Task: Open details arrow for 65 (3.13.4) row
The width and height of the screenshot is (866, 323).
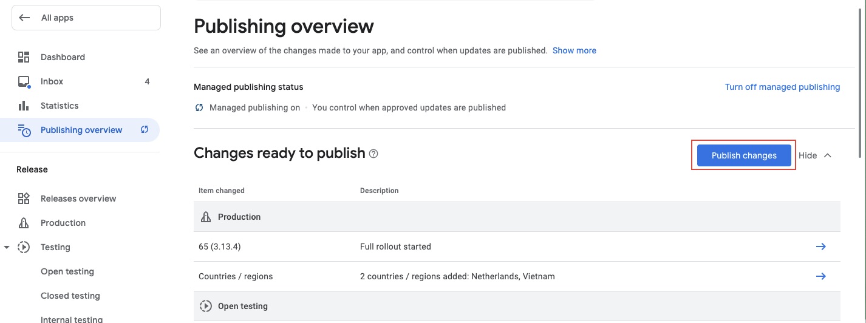Action: 820,246
